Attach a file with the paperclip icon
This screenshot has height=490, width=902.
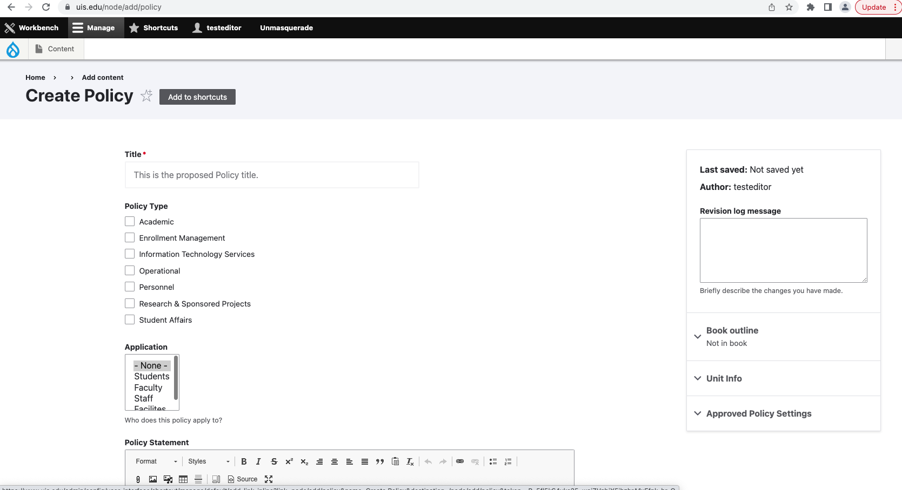(x=138, y=479)
